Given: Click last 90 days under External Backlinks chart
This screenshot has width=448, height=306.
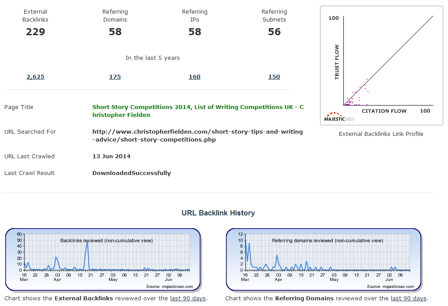Looking at the screenshot, I should 188,299.
